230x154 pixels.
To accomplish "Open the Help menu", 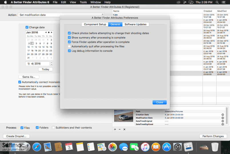I will click(107, 2).
